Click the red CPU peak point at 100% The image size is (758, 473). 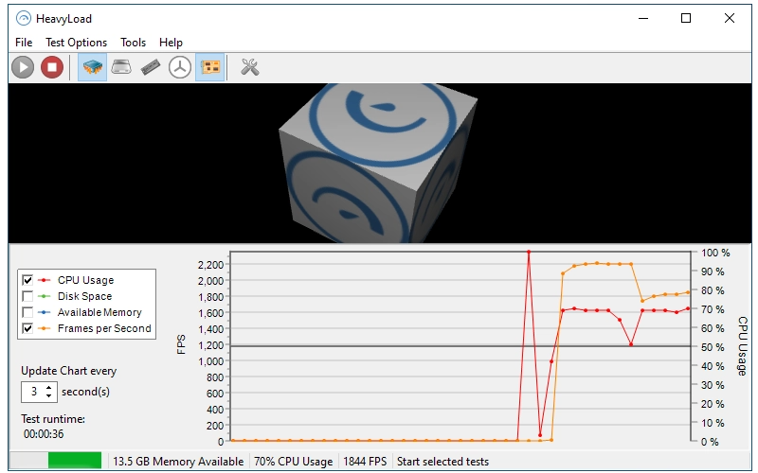pos(529,252)
